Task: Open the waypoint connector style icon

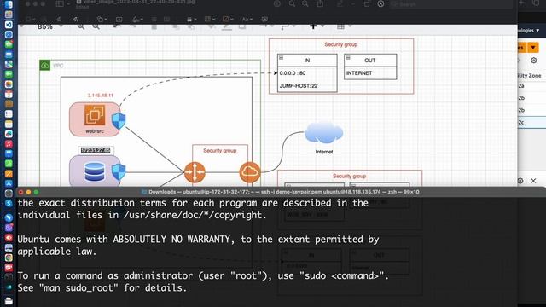Action: [x=284, y=26]
